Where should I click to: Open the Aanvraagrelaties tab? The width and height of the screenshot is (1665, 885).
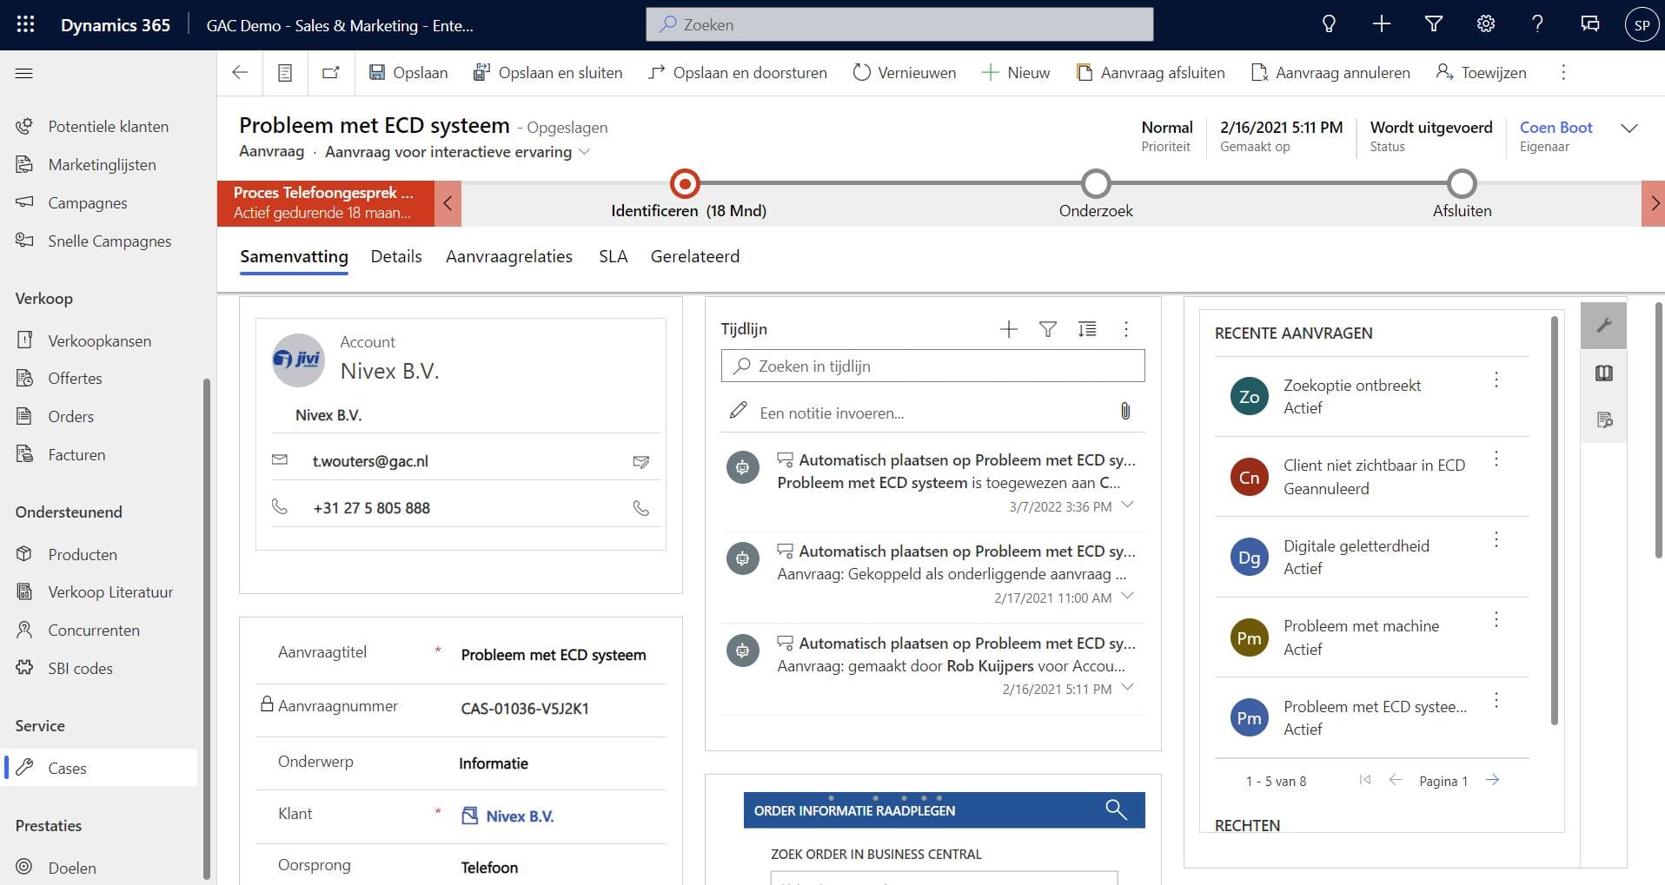point(509,257)
